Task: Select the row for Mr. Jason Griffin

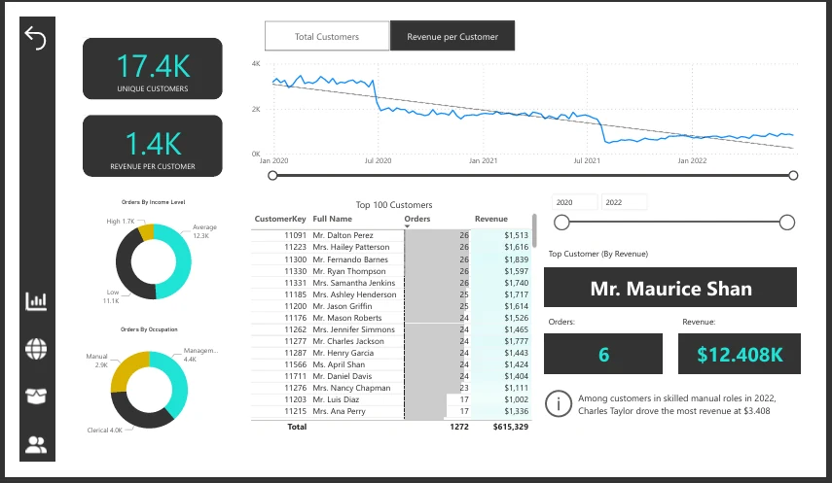Action: pyautogui.click(x=391, y=306)
